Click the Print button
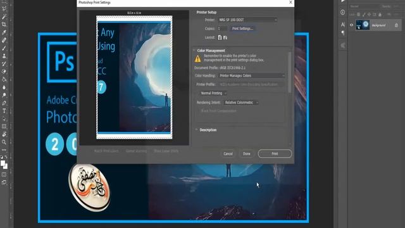This screenshot has height=228, width=405. coord(275,153)
